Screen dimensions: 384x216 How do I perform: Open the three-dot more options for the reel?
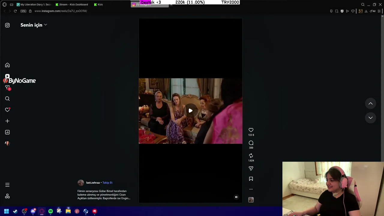(x=251, y=189)
